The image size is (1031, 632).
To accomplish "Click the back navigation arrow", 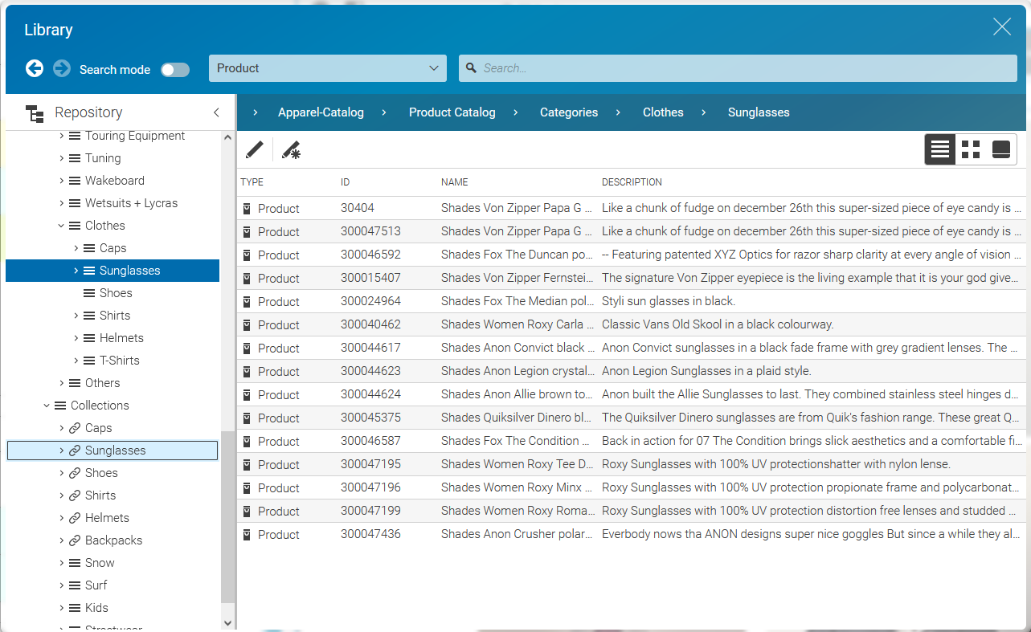I will (35, 68).
